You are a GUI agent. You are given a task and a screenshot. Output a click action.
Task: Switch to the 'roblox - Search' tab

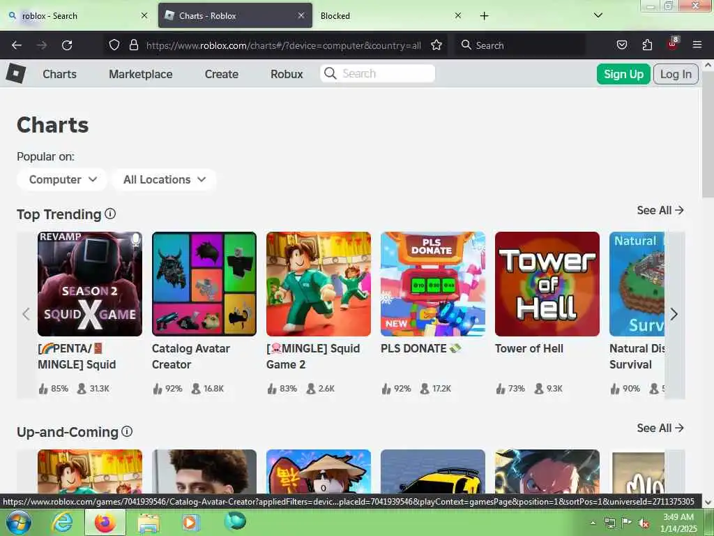tap(78, 15)
